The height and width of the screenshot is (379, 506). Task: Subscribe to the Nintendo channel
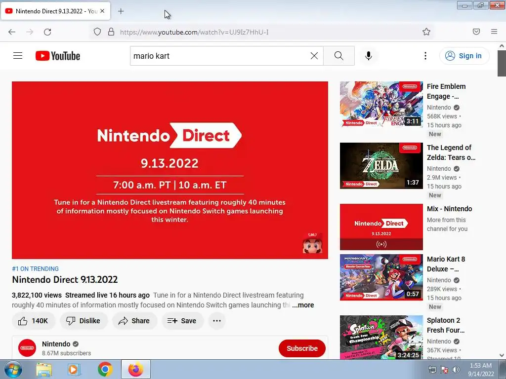tap(302, 348)
